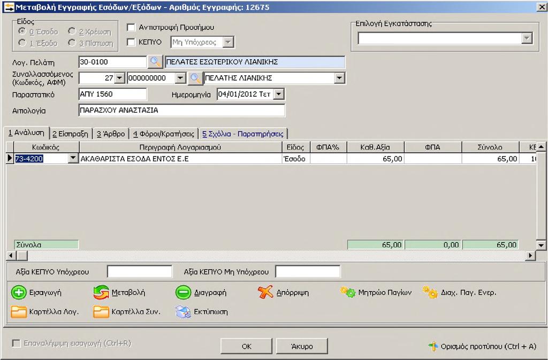Expand the Μη Υπόχρεος dropdown
The image size is (548, 360).
tap(228, 42)
